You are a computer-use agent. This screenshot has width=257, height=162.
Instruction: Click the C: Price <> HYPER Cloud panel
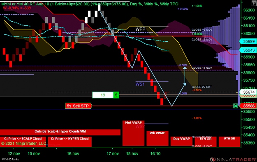[70, 142]
